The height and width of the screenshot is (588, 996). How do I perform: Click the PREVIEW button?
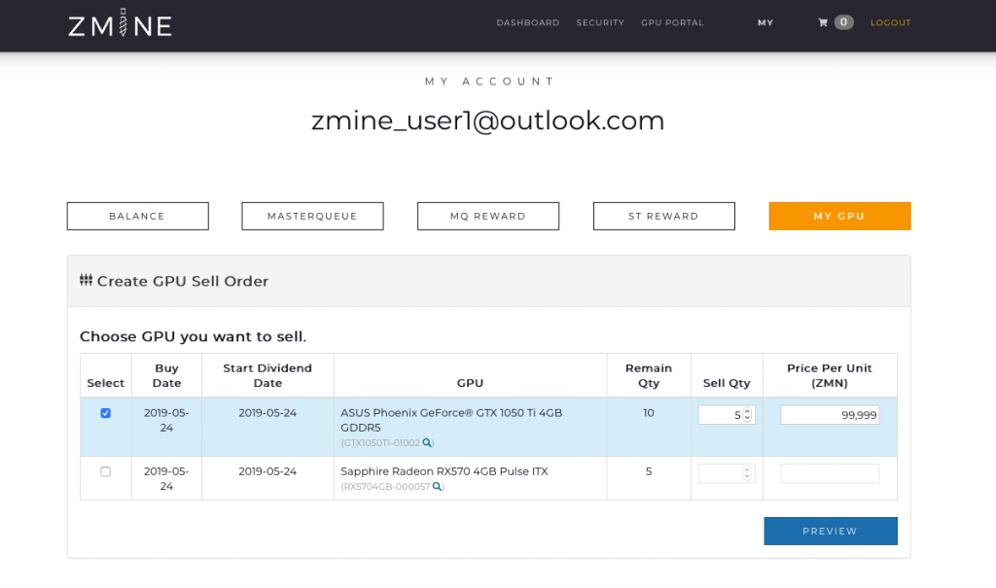tap(830, 531)
